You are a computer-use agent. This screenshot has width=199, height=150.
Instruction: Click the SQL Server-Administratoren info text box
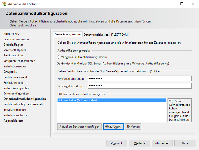click(x=179, y=110)
